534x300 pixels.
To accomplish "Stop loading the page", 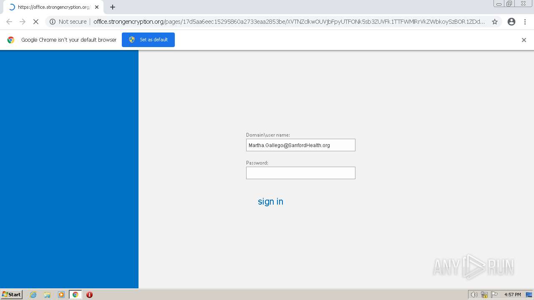I will (x=36, y=22).
